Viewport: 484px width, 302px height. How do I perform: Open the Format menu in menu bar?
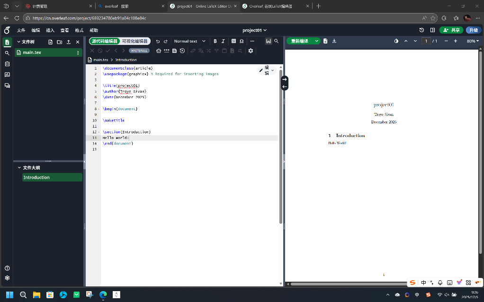(79, 30)
